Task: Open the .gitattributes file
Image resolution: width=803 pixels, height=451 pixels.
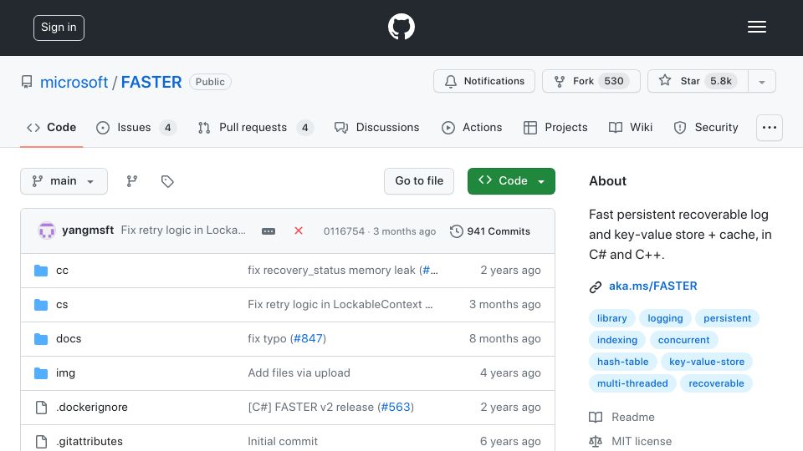Action: 90,441
